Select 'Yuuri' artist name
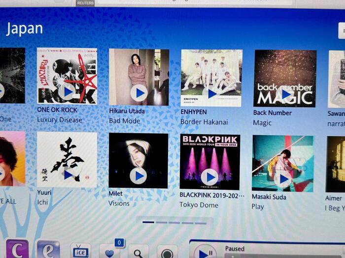The height and width of the screenshot is (258, 345). coord(44,193)
